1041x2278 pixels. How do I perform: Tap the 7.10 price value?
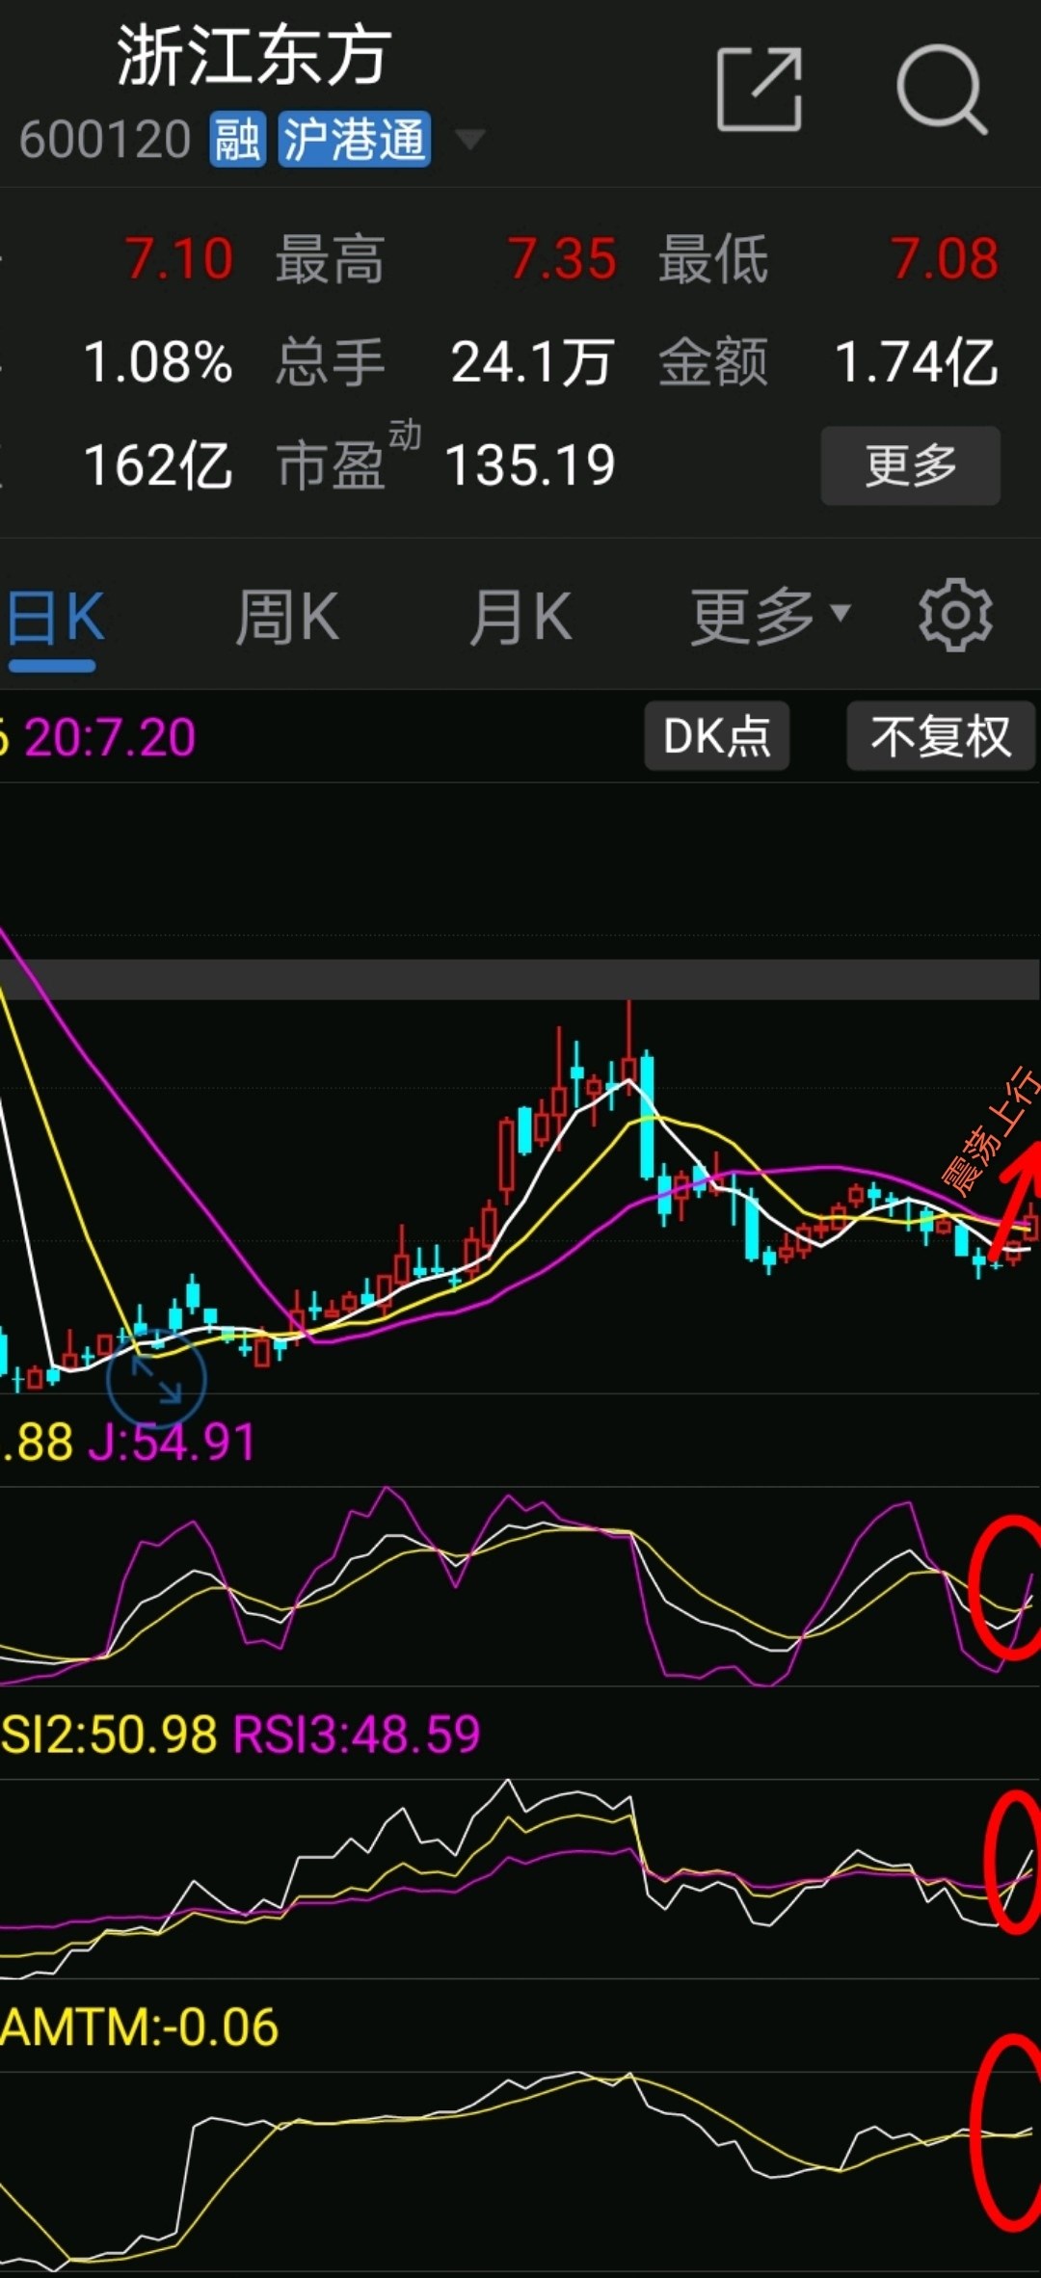tap(179, 259)
